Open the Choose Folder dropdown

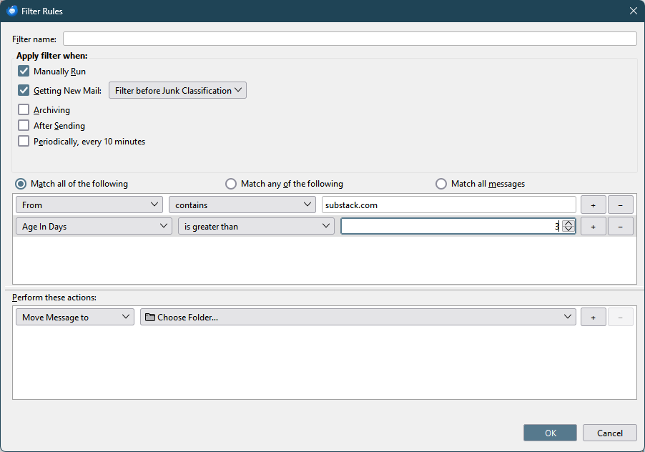(358, 317)
